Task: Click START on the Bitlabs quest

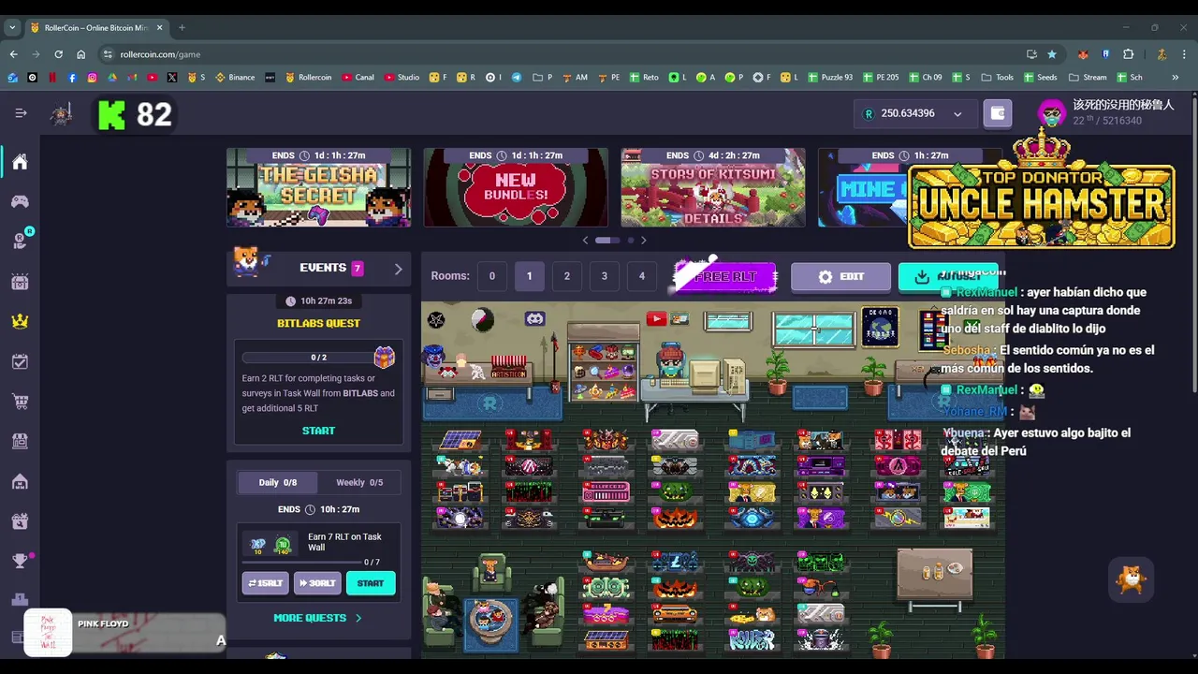Action: (x=318, y=431)
